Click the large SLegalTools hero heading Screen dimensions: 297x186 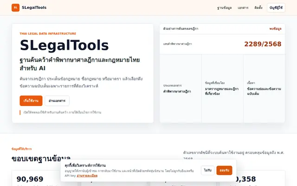click(x=64, y=46)
